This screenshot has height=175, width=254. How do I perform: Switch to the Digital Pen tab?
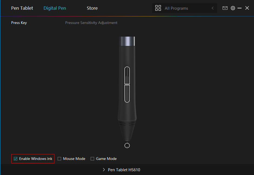tap(55, 8)
